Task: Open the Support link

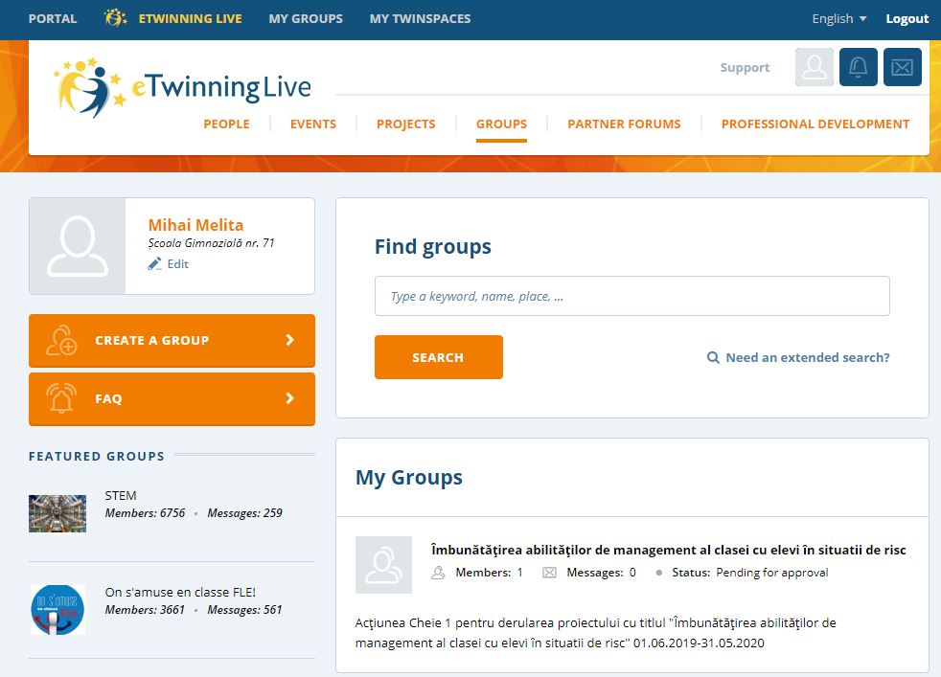Action: pos(745,68)
